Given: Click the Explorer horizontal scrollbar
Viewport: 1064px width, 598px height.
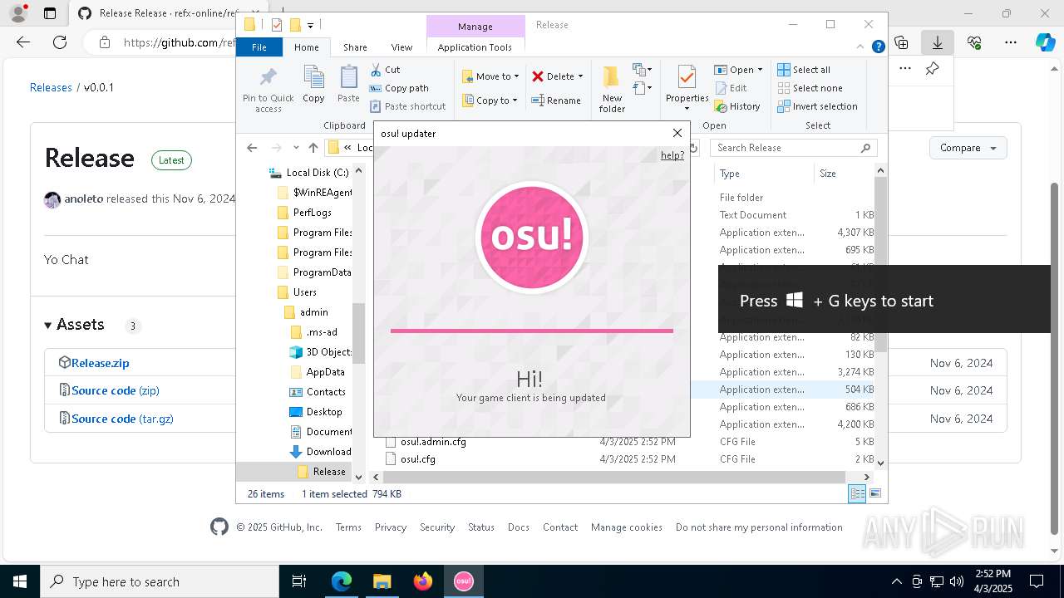Looking at the screenshot, I should pyautogui.click(x=615, y=477).
